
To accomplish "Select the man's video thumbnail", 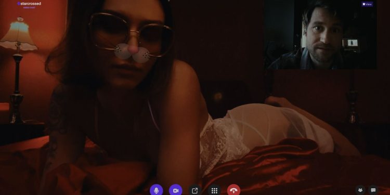I will 320,34.
